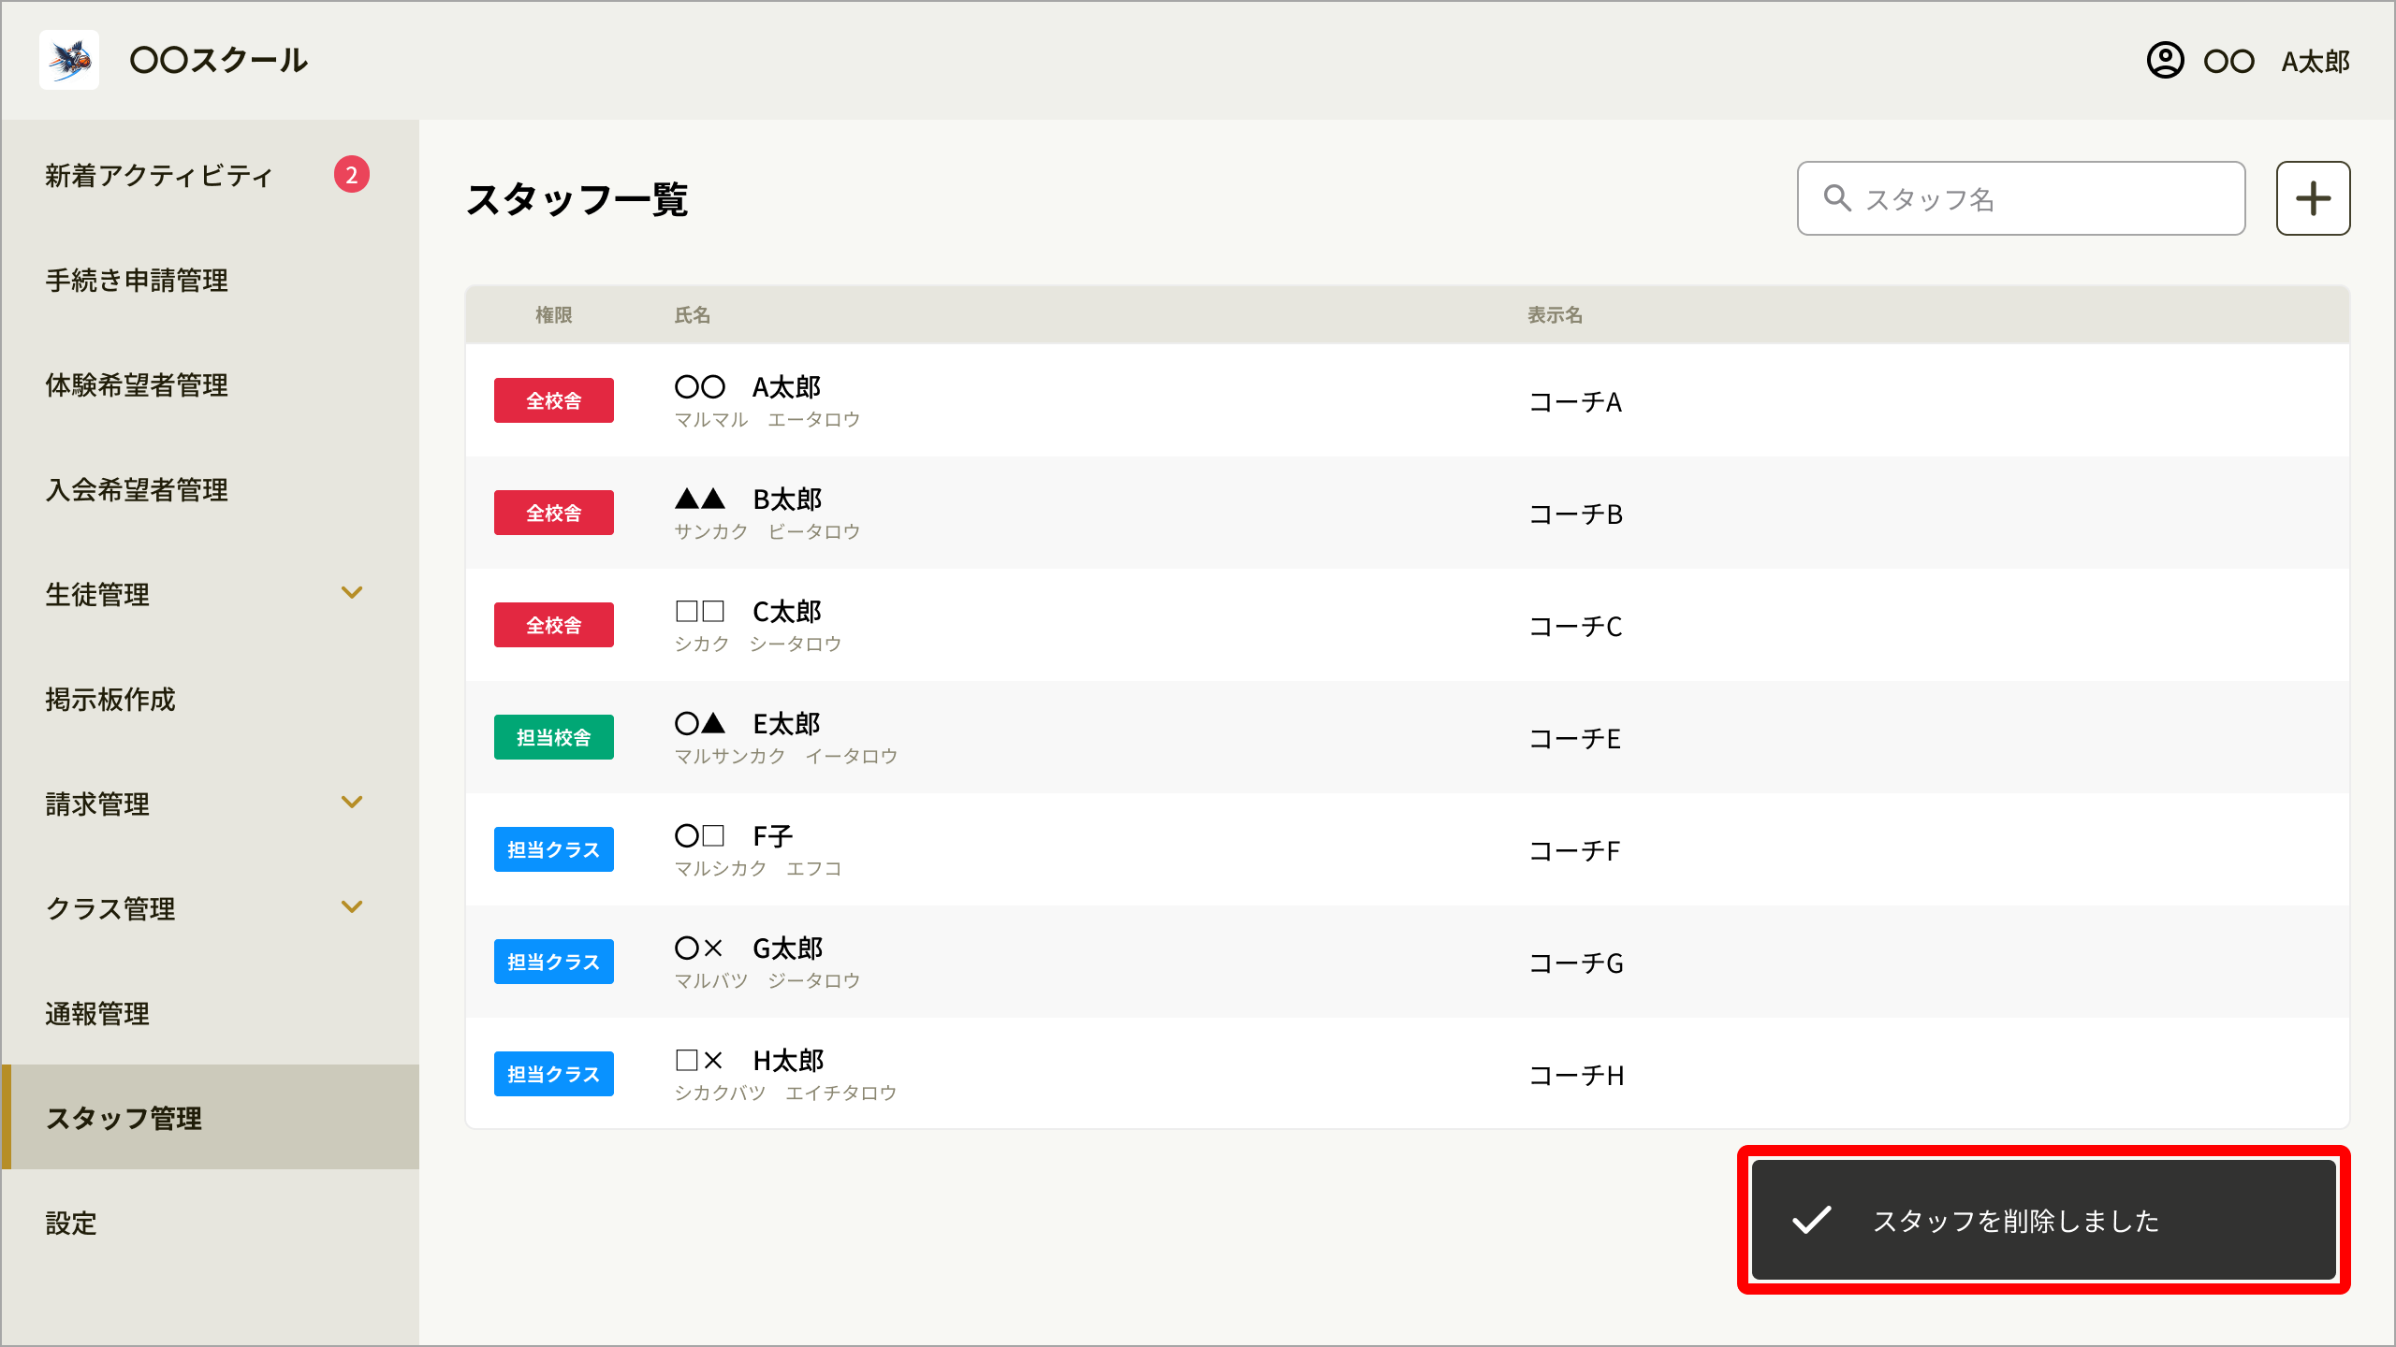This screenshot has height=1347, width=2396.
Task: Select スタッフ管理 in the sidebar
Action: tap(210, 1117)
